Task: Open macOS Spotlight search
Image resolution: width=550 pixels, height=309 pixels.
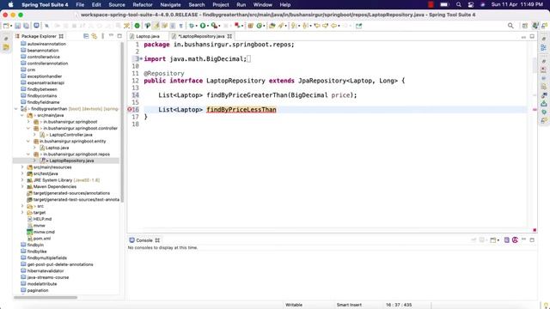Action: pos(458,4)
